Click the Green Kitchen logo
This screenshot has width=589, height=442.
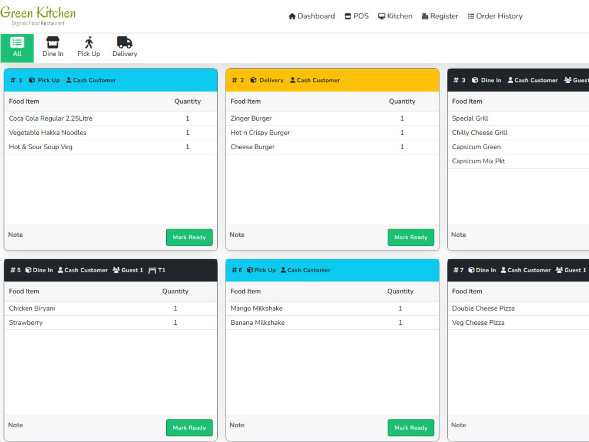click(x=38, y=16)
